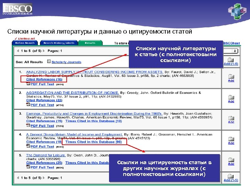Open Cited References (15) for result 3
Screen dimensions: 250x187
tap(44, 121)
